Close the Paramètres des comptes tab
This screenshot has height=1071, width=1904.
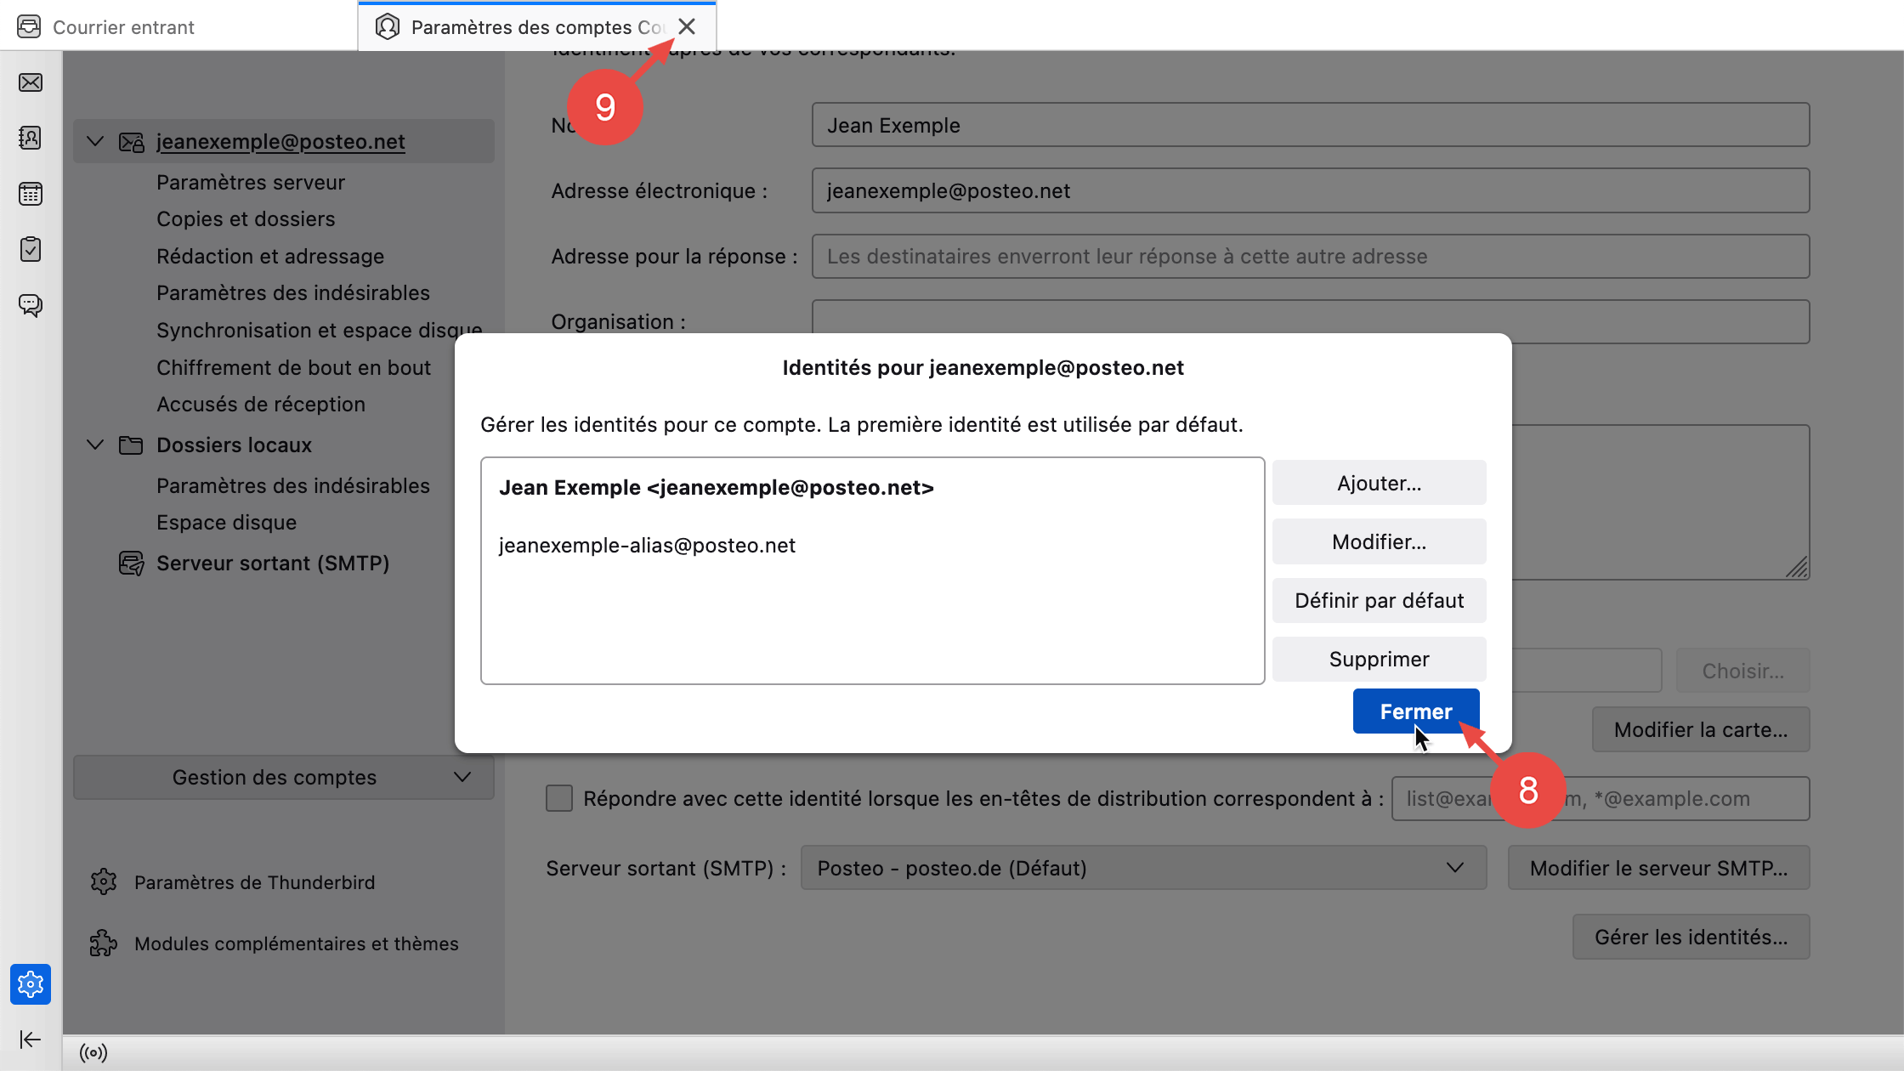(687, 27)
